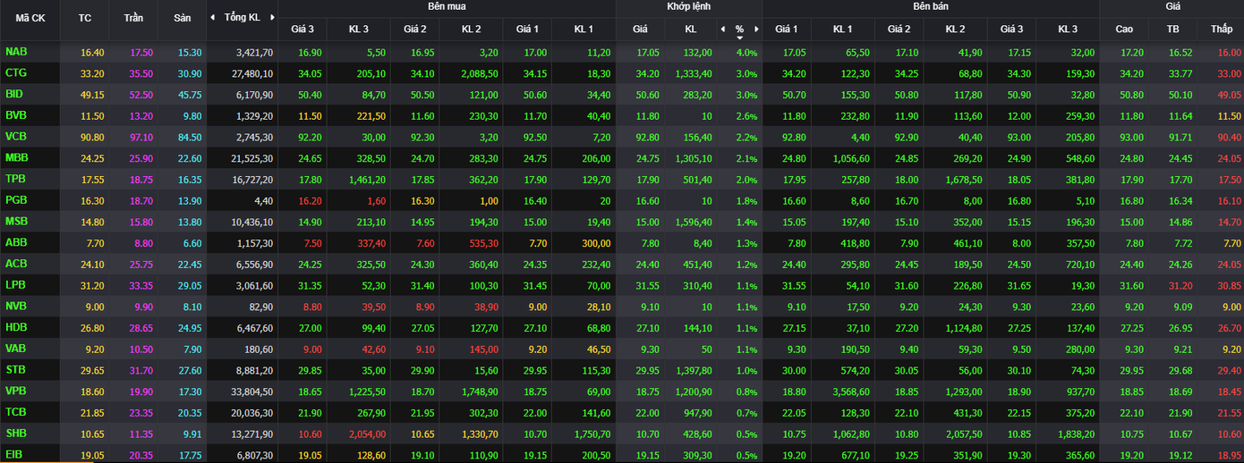The height and width of the screenshot is (463, 1244).
Task: Open the NAB stock symbol
Action: 15,52
